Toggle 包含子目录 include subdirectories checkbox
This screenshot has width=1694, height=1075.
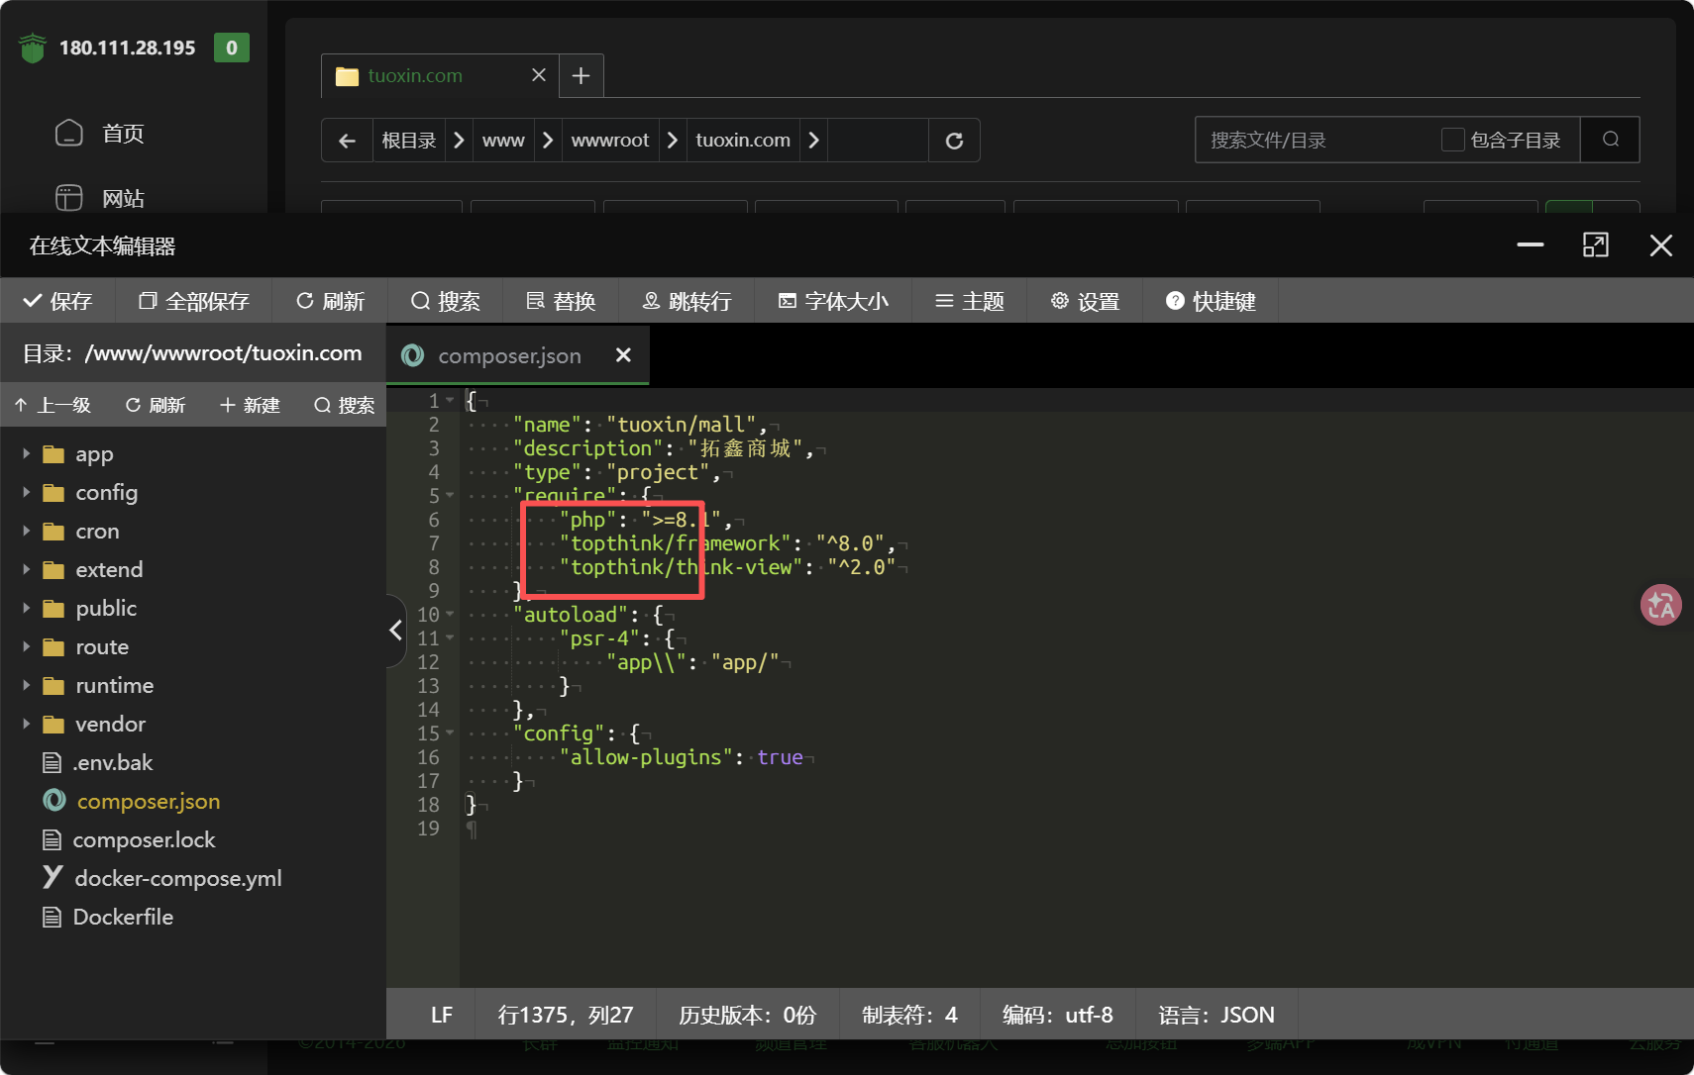[x=1453, y=141]
